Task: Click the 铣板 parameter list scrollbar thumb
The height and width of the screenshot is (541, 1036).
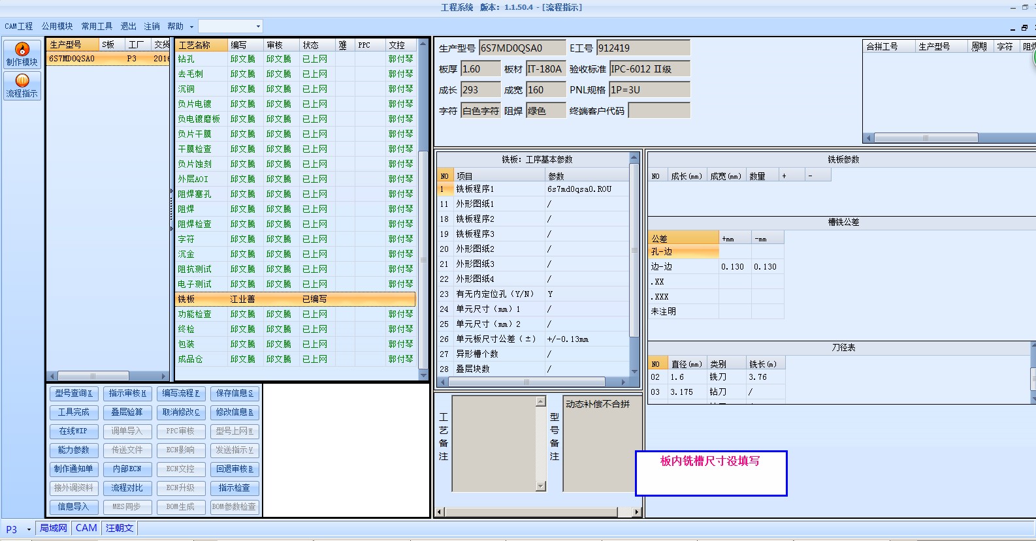Action: click(634, 251)
